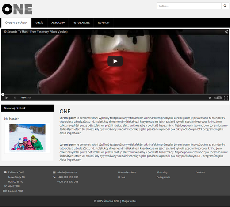
Task: Select the KONTAKT navigation item
Action: point(104,23)
